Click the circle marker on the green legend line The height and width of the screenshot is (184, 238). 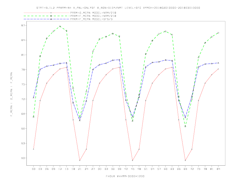pyautogui.click(x=51, y=16)
